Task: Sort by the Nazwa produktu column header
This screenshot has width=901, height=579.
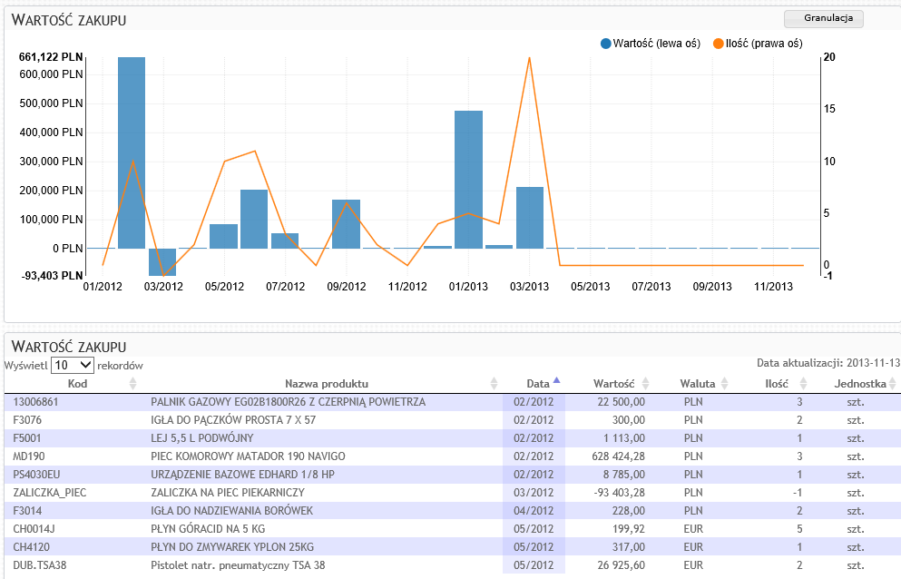Action: tap(327, 384)
